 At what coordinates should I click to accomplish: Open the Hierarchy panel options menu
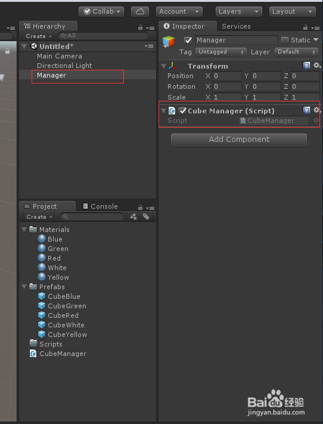[150, 28]
